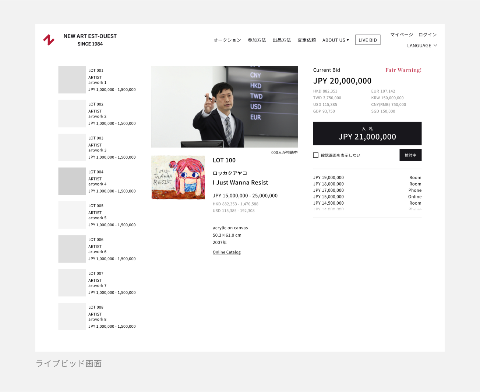The height and width of the screenshot is (392, 480).
Task: Select LOT 008 thumbnail in the list
Action: tap(72, 316)
